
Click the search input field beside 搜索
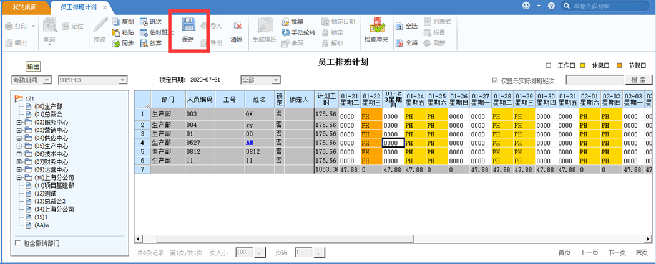594,80
